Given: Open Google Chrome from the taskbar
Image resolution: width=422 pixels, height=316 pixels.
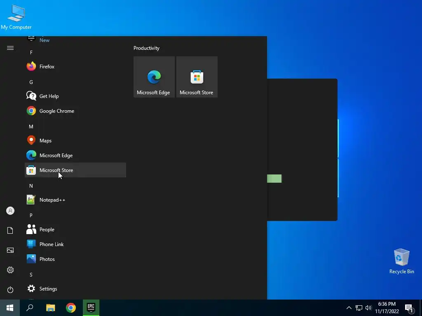Looking at the screenshot, I should 71,308.
